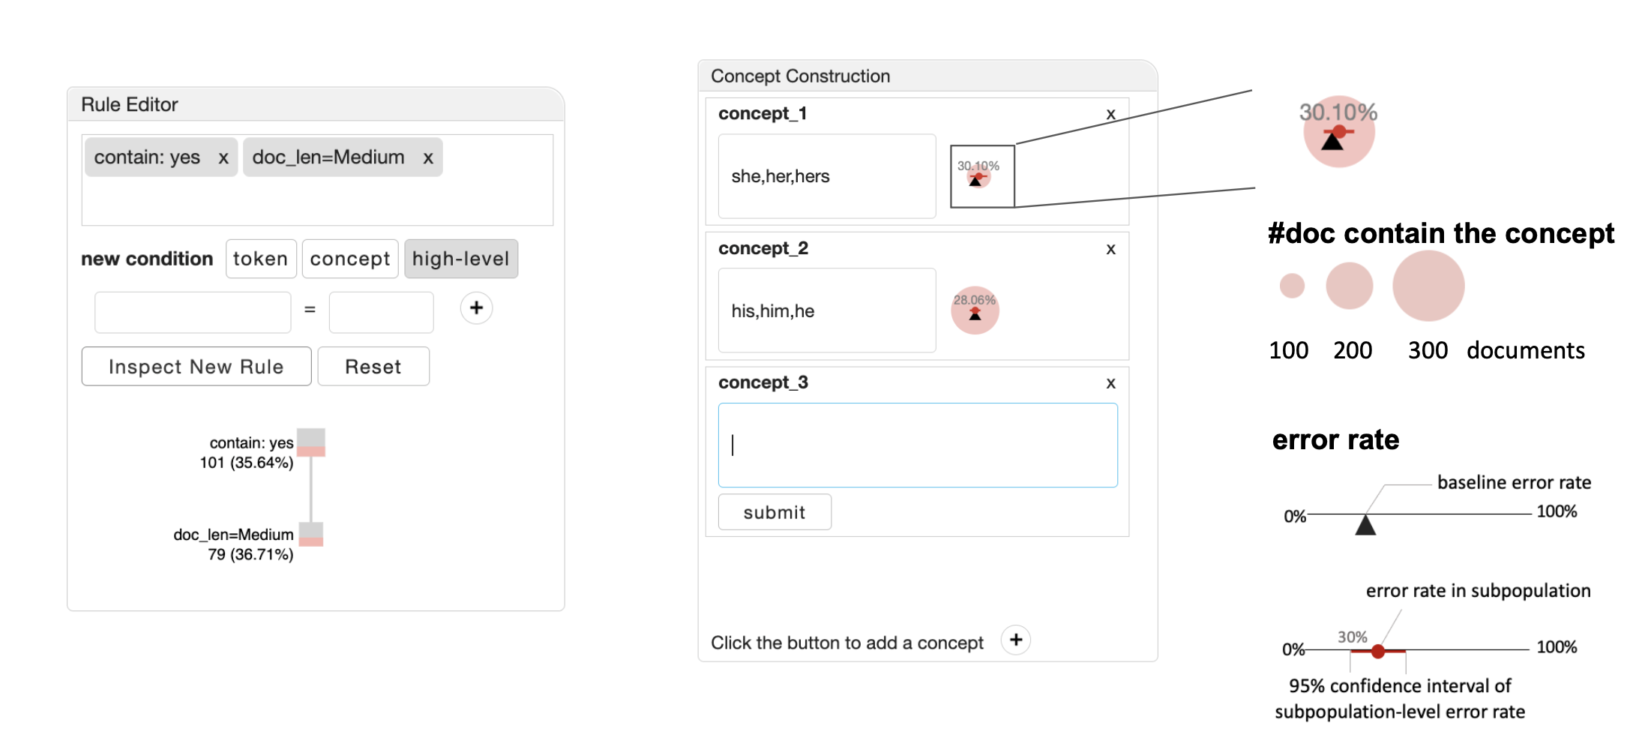Click the concept_3 text area
The height and width of the screenshot is (747, 1636).
917,445
